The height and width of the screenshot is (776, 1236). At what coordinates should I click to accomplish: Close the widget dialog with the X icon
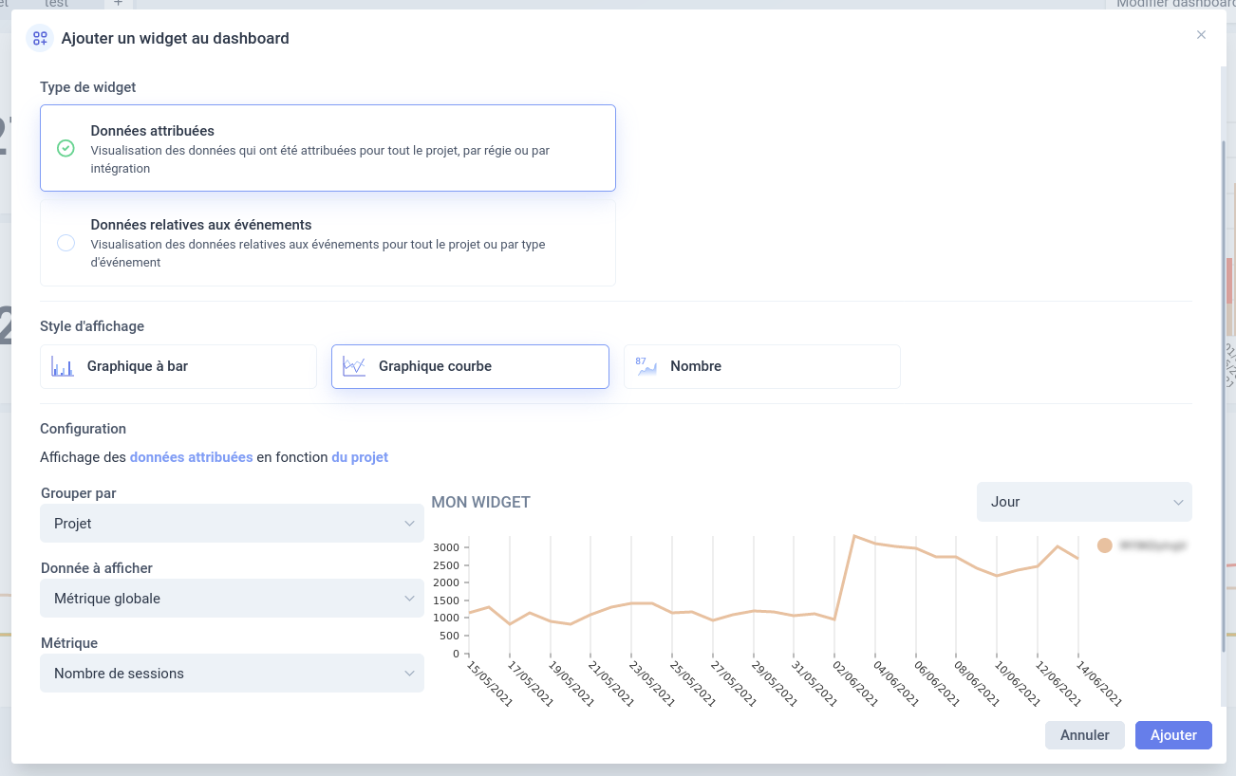point(1201,35)
